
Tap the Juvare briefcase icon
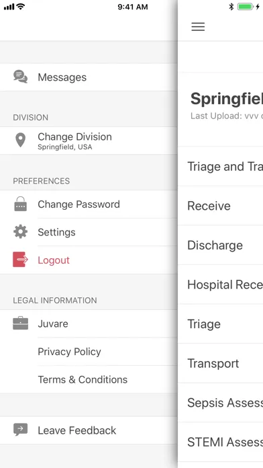[x=21, y=323]
